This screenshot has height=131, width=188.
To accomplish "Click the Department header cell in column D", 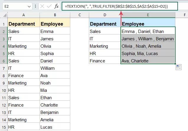I will pos(105,22).
